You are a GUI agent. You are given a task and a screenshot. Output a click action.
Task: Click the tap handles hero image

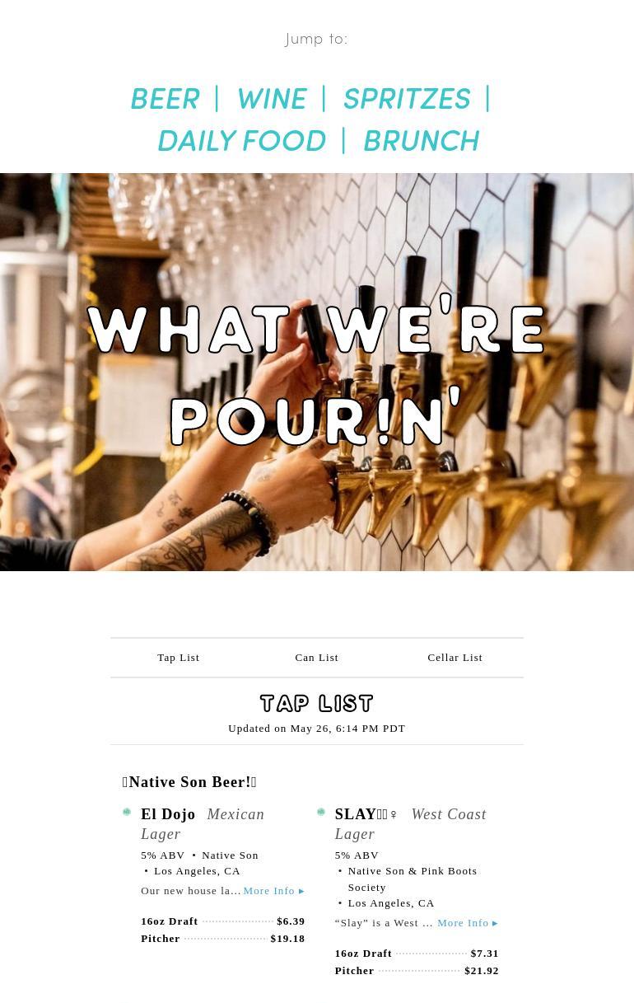tap(317, 372)
